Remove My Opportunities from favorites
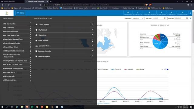The image size is (194, 109). click(3, 24)
